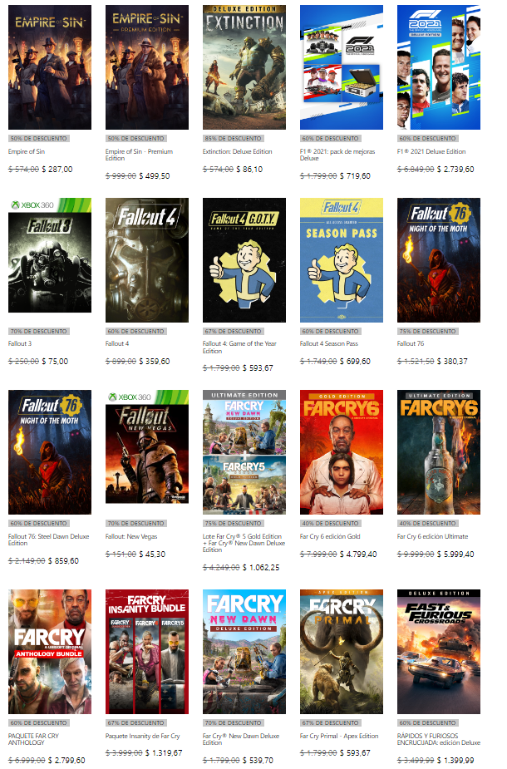Open the Far Cry Anthology Bundle cover
This screenshot has height=769, width=507.
tap(50, 652)
